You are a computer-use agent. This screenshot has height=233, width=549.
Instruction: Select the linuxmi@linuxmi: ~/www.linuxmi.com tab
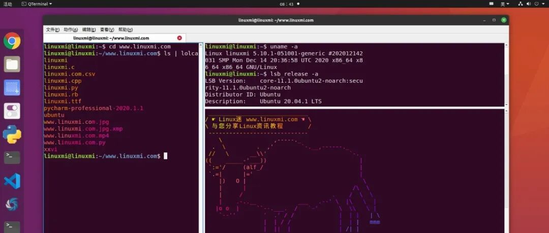pos(111,38)
